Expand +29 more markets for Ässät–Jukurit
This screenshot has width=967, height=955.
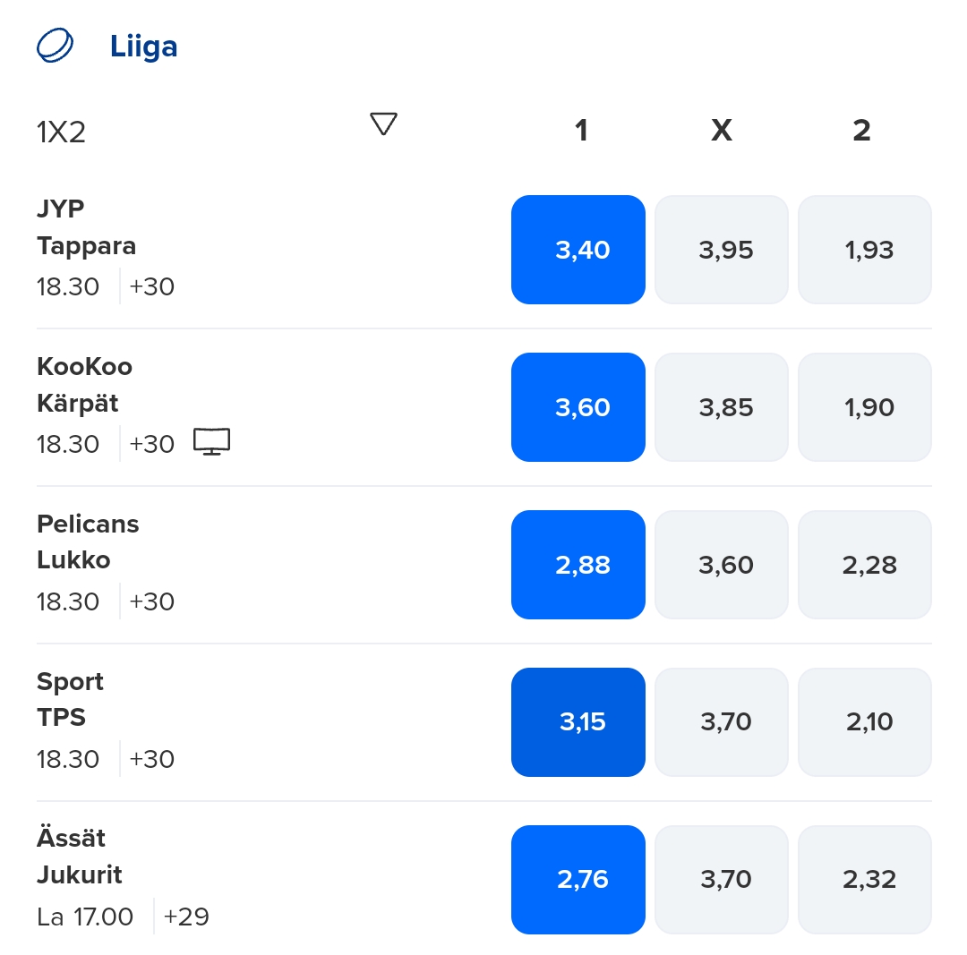point(186,917)
